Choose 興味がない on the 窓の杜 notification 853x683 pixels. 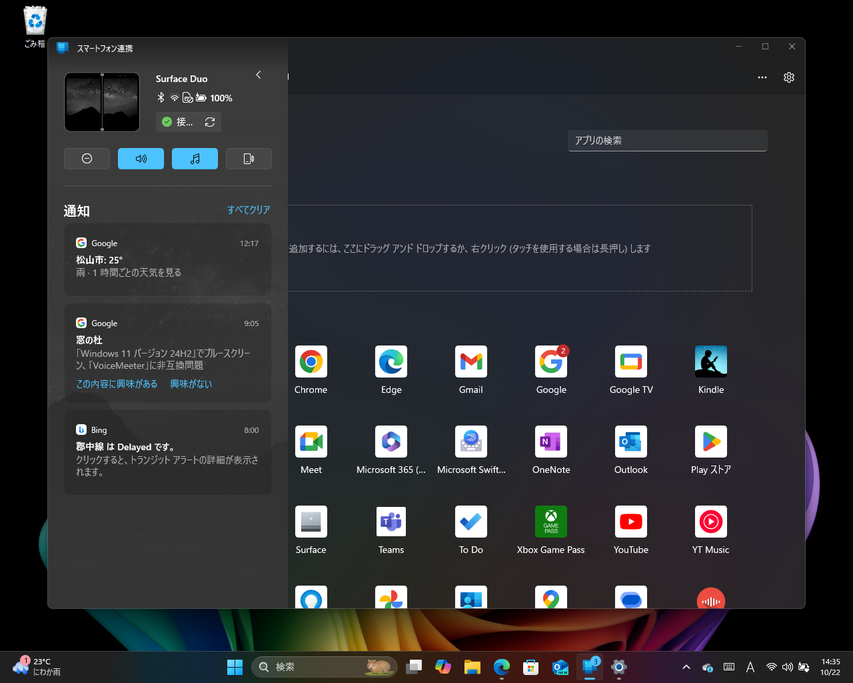point(191,384)
